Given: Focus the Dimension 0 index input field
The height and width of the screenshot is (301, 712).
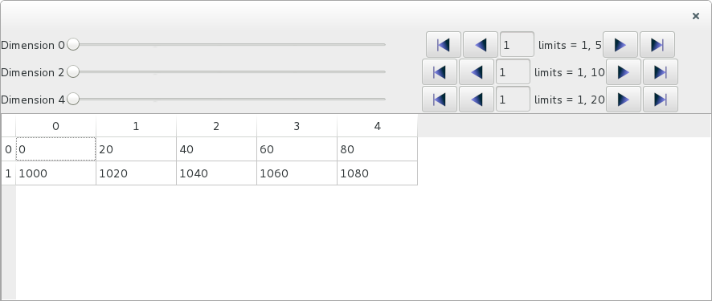Looking at the screenshot, I should (517, 45).
